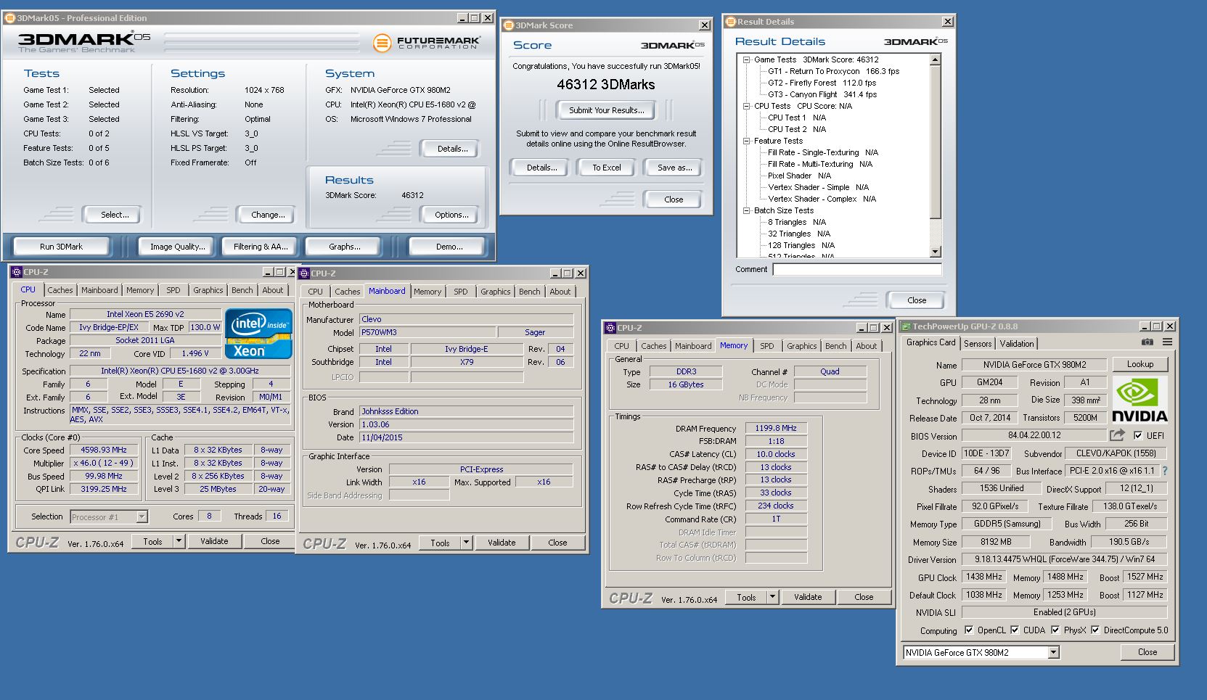Image resolution: width=1207 pixels, height=700 pixels.
Task: Click the Result Details scrollbar down arrow
Action: (x=936, y=252)
